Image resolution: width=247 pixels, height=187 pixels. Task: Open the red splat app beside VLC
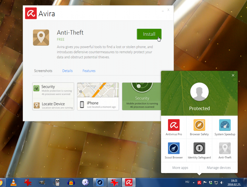[28, 182]
